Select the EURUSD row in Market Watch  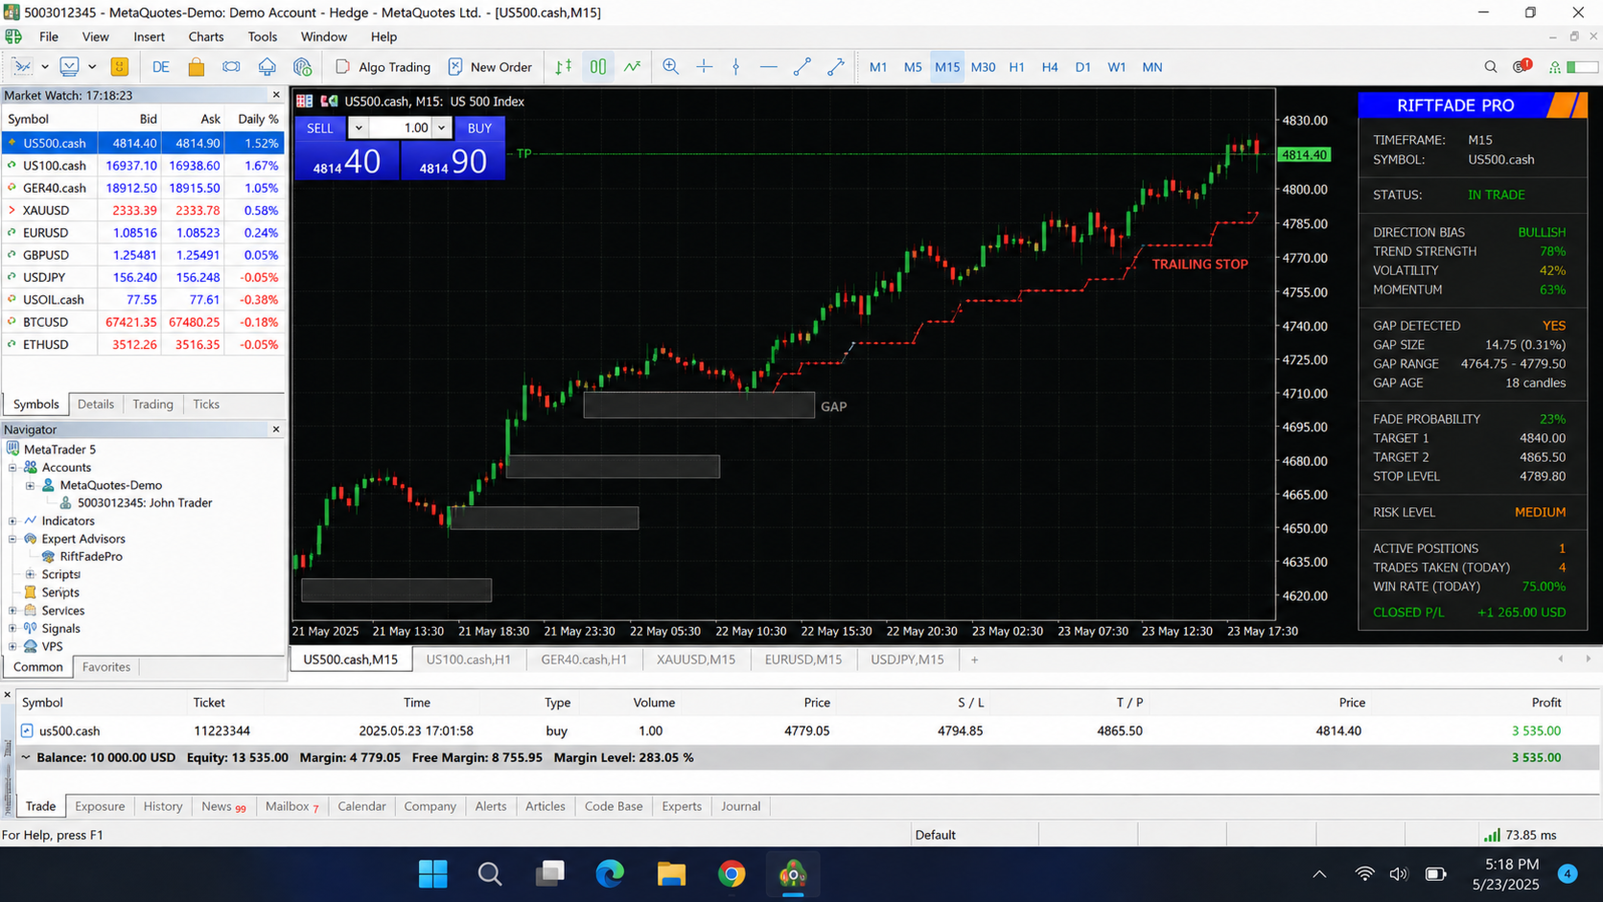tap(143, 233)
